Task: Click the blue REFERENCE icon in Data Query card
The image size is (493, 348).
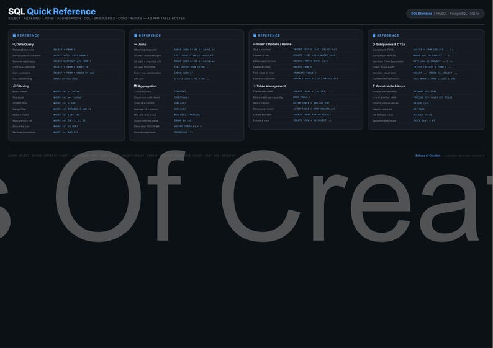Action: 14,35
